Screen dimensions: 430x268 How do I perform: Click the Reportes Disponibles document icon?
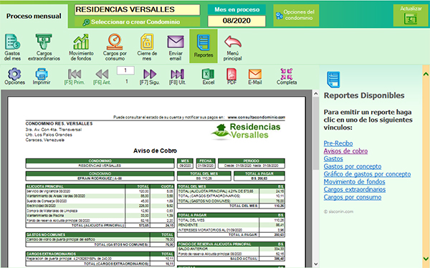point(333,80)
